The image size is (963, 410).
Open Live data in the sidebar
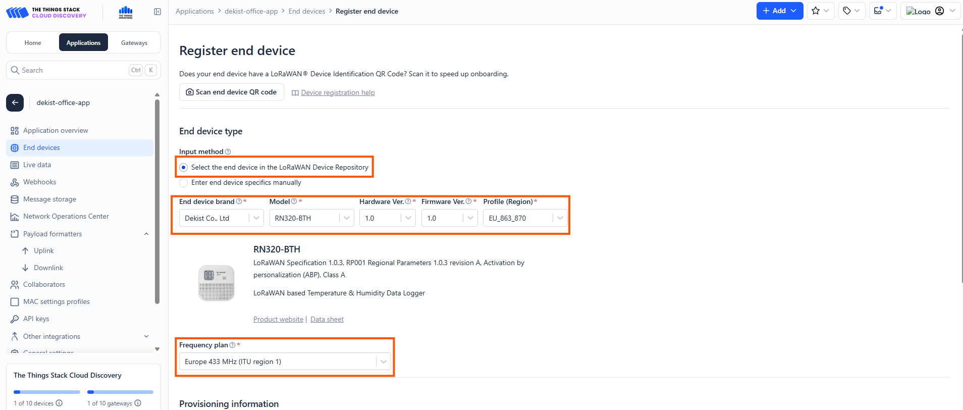(37, 165)
